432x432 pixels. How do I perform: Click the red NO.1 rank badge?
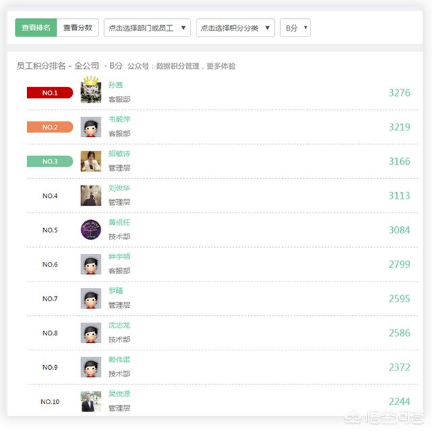(50, 92)
